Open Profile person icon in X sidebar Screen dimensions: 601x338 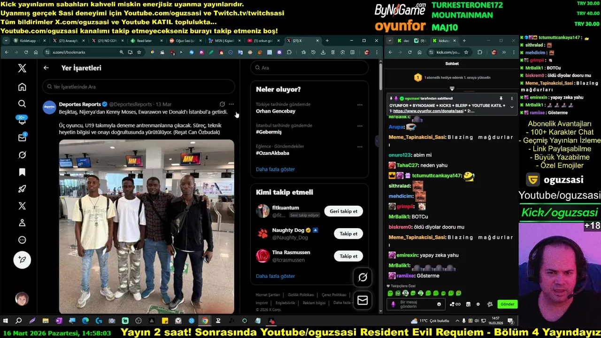(x=22, y=223)
